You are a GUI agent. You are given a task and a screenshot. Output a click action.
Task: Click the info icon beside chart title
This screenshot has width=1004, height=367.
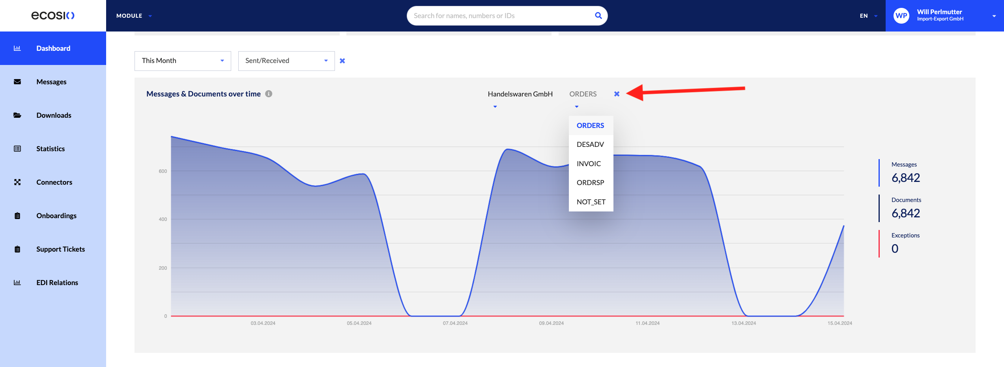click(269, 94)
